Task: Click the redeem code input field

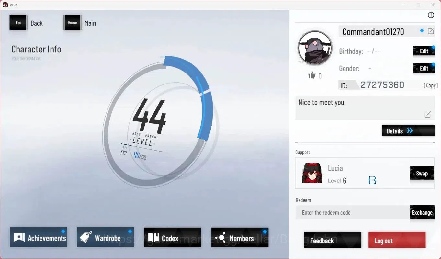Action: [353, 212]
